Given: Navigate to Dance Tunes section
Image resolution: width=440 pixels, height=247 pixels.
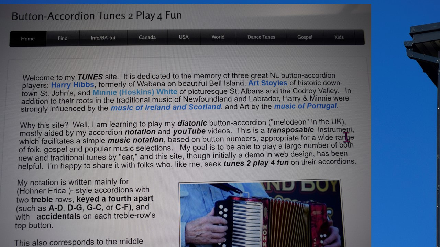Looking at the screenshot, I should 261,37.
